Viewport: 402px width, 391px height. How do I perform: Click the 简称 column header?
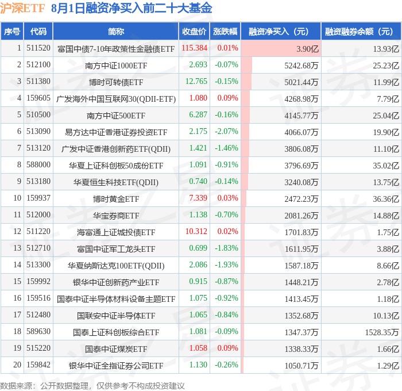(116, 31)
